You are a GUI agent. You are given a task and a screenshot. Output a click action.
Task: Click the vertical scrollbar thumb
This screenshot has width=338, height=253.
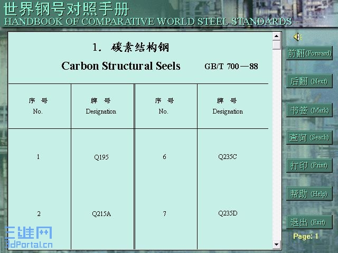(x=276, y=45)
